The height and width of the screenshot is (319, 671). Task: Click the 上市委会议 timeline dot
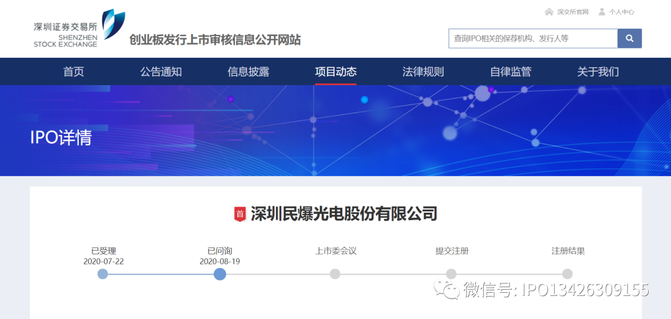point(335,274)
